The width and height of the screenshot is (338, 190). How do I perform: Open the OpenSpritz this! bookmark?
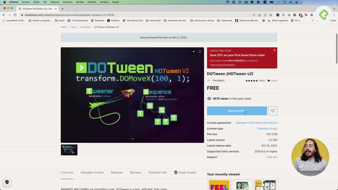[133, 20]
